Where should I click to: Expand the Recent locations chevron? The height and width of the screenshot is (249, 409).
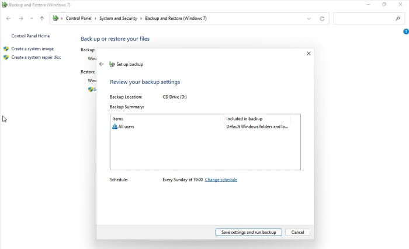coord(32,19)
